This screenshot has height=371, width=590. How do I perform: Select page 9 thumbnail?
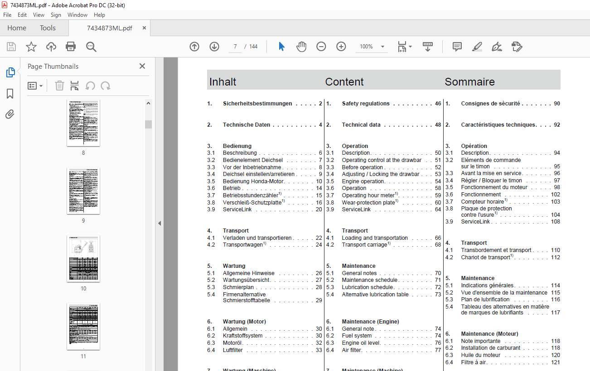[83, 191]
